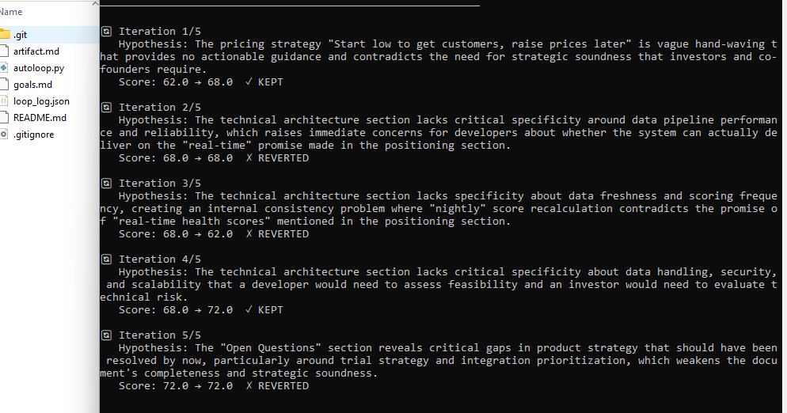This screenshot has height=413, width=787.
Task: Select the README.md filename
Action: click(x=40, y=118)
